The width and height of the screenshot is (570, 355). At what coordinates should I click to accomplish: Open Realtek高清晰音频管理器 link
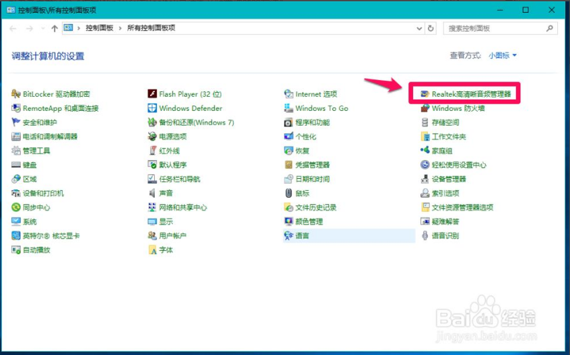(472, 94)
